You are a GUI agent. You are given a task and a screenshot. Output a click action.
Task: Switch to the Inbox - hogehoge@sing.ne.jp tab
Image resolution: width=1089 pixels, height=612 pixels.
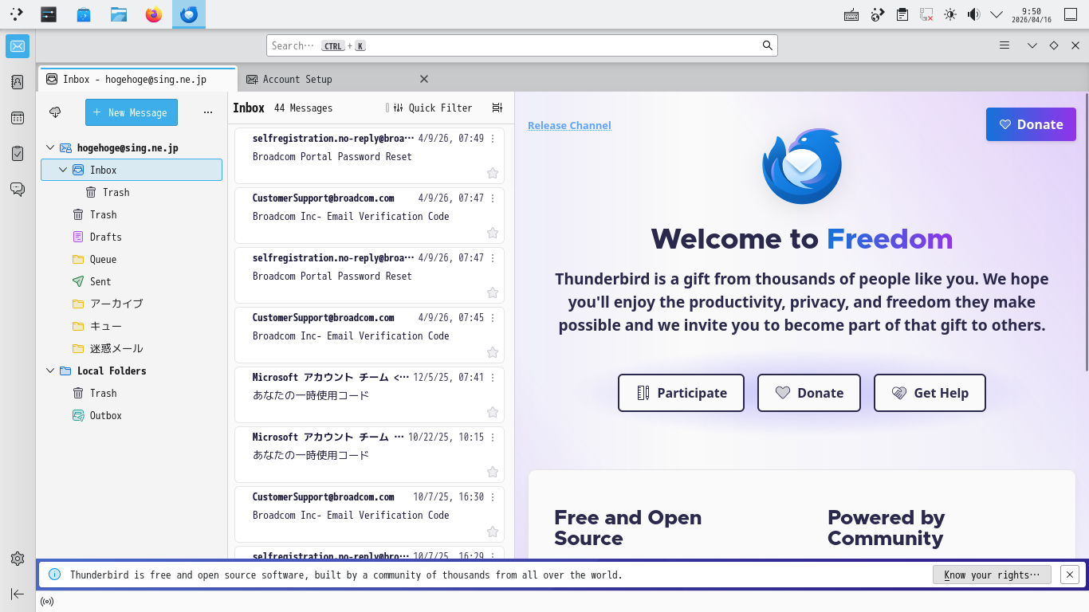tap(138, 79)
